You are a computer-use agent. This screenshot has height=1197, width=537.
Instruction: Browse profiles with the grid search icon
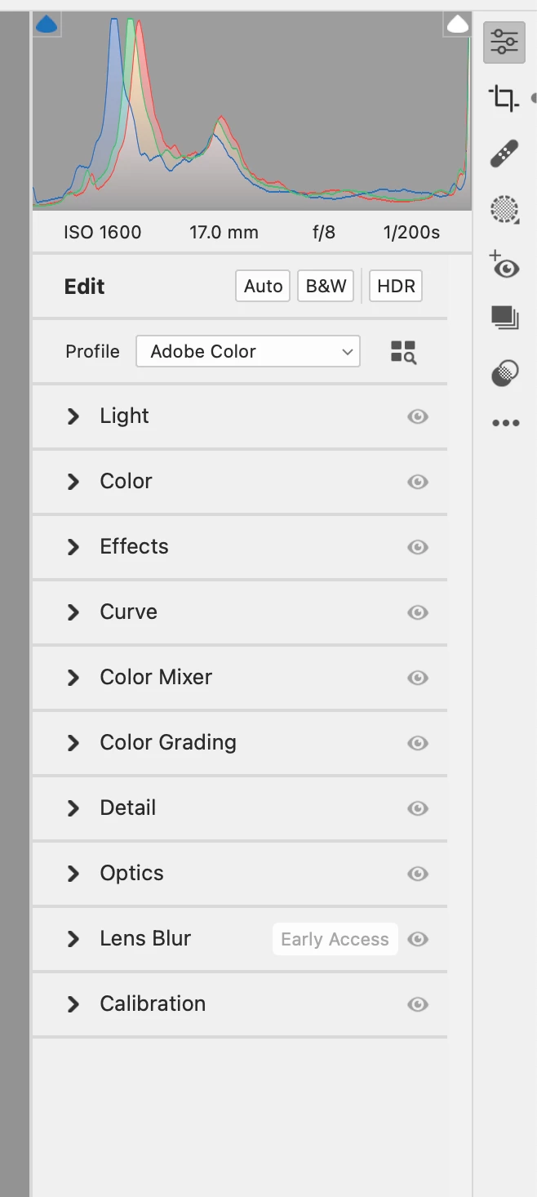(x=403, y=352)
